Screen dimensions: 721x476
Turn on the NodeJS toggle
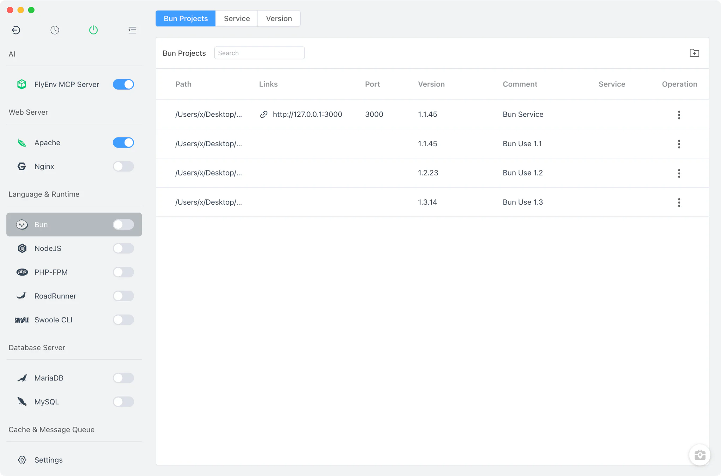click(123, 248)
